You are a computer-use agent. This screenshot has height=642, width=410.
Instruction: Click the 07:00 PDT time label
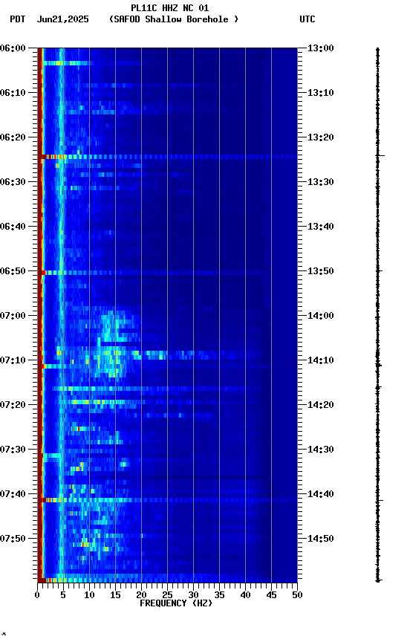13,316
